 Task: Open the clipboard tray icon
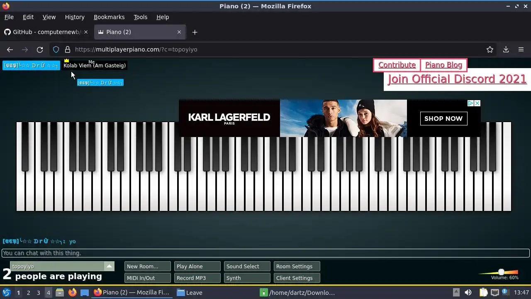pos(483,292)
